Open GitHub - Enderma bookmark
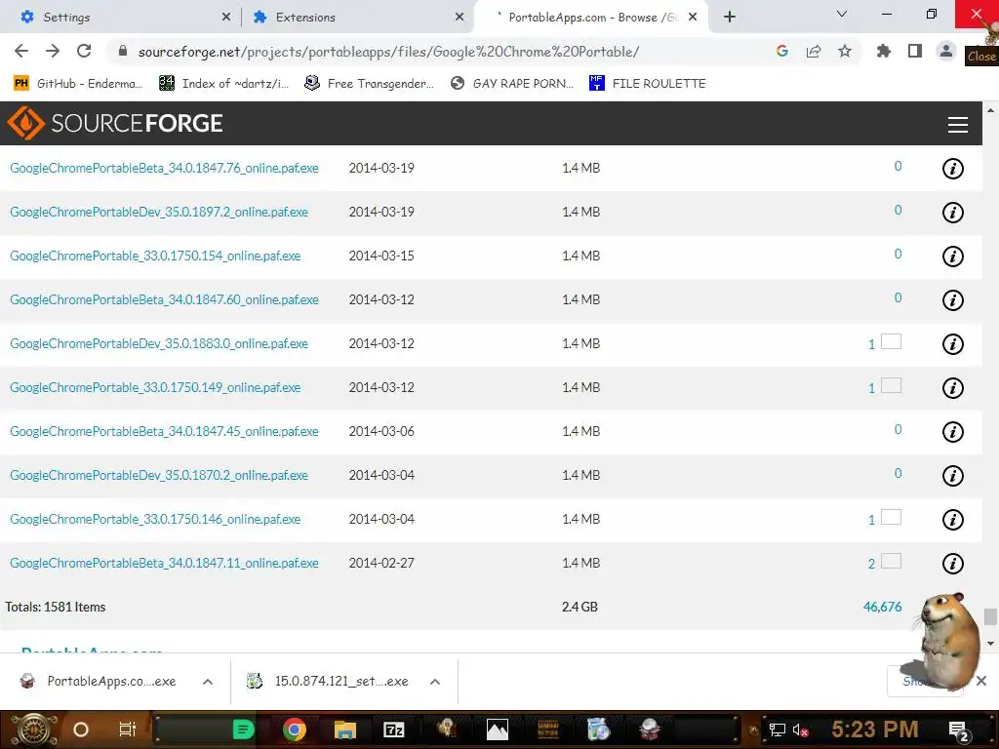 (x=78, y=84)
